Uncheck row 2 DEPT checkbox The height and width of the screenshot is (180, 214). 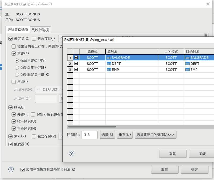[76, 63]
